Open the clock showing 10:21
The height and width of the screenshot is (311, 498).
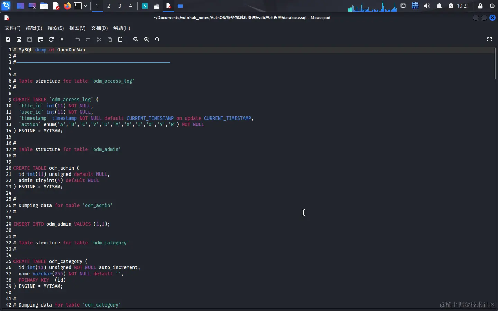[463, 6]
